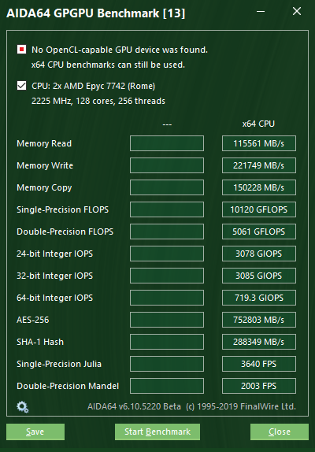Click the empty GPU Memory Read result box

pos(167,143)
